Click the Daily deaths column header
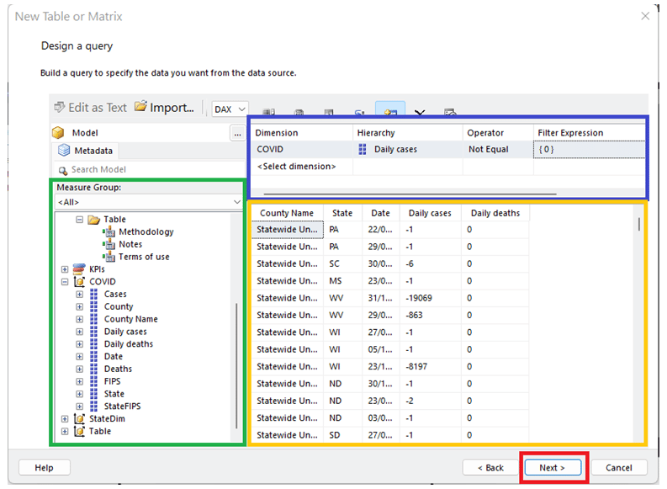Screen dimensions: 667x489 [495, 213]
